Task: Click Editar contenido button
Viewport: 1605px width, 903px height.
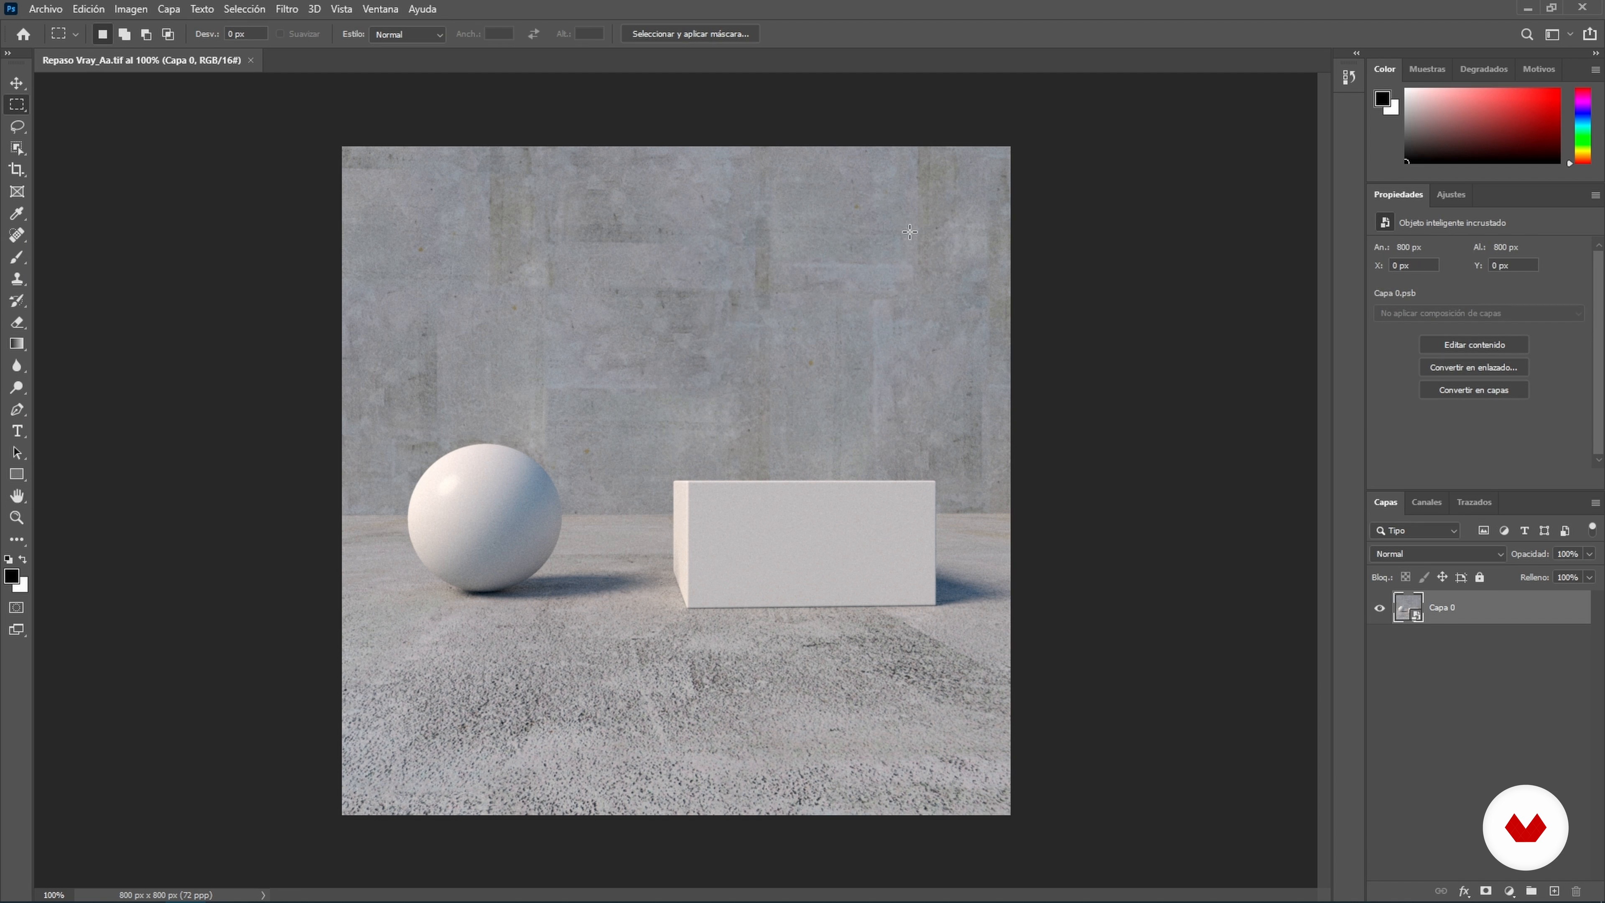Action: [1473, 344]
